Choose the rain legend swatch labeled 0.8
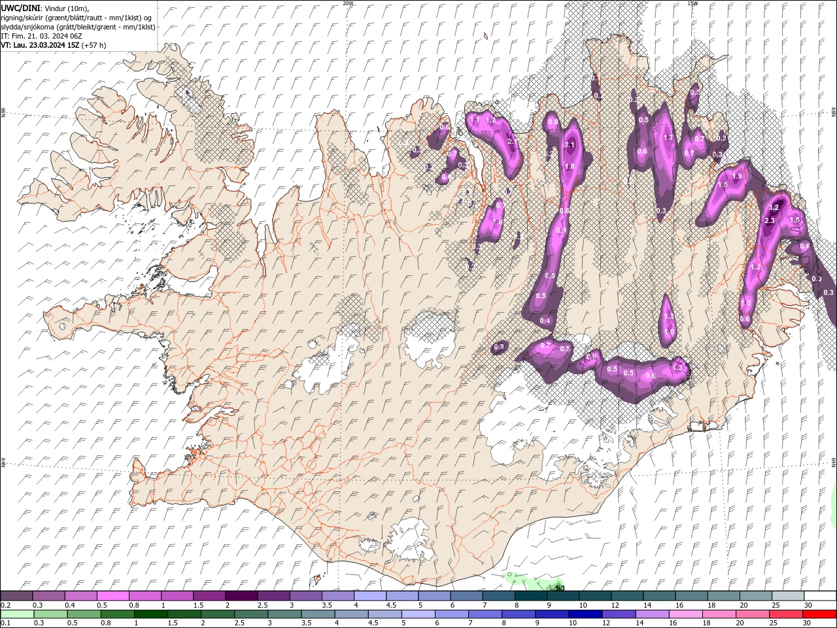This screenshot has width=837, height=628. 117,614
